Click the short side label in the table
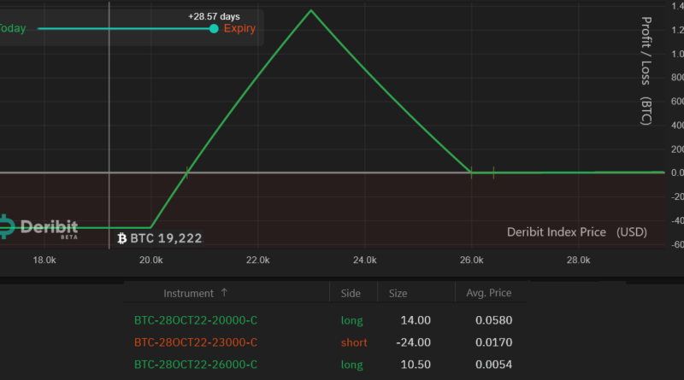684x380 pixels. (353, 342)
